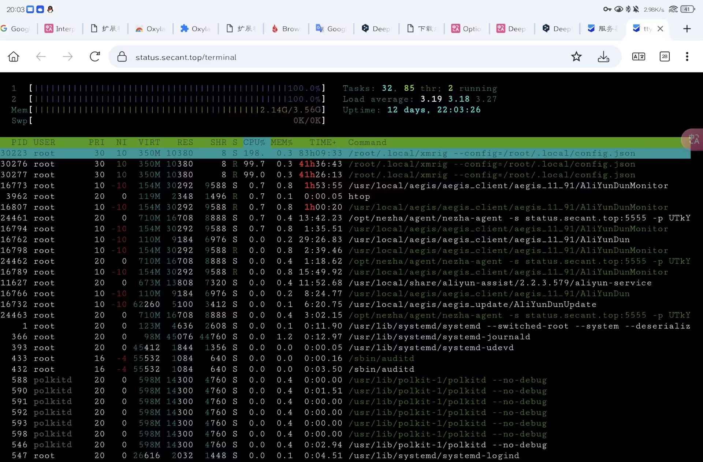
Task: Select auditd process row 432
Action: 345,369
